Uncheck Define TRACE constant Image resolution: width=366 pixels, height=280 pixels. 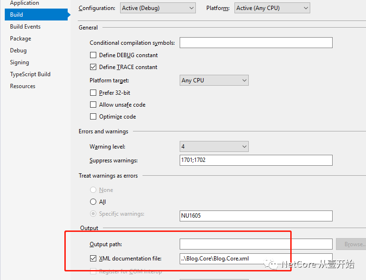tap(93, 67)
